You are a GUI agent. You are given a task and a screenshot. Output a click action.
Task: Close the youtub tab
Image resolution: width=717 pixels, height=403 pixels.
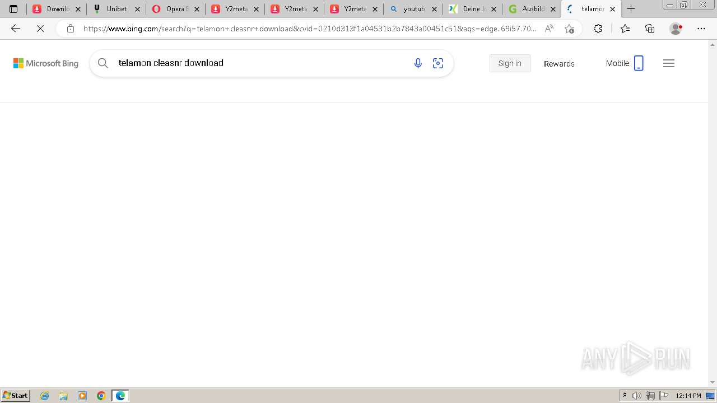tap(434, 9)
